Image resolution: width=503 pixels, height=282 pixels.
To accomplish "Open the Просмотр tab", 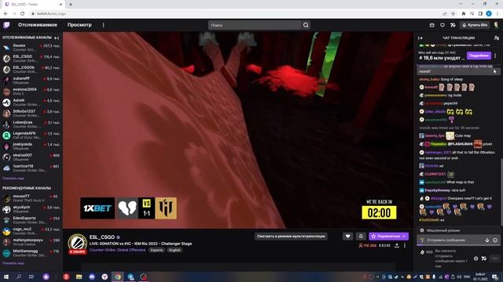I will 79,25.
